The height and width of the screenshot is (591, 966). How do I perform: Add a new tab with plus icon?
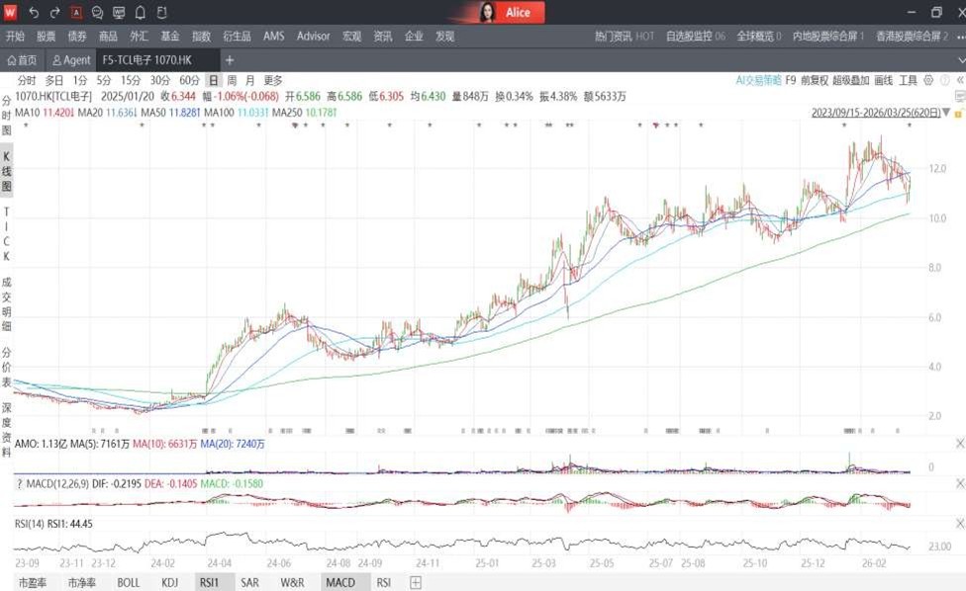click(230, 60)
